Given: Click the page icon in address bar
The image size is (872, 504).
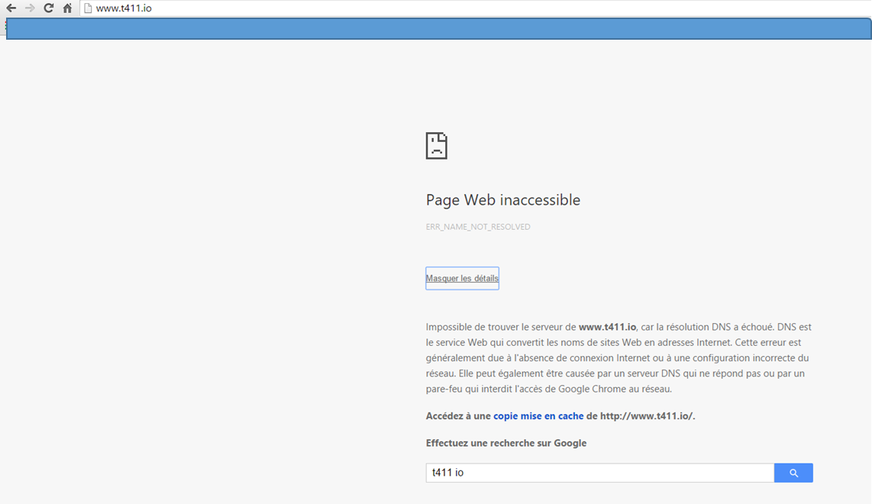Looking at the screenshot, I should [x=88, y=8].
